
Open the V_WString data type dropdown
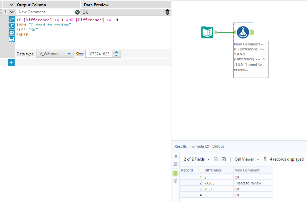pos(55,53)
